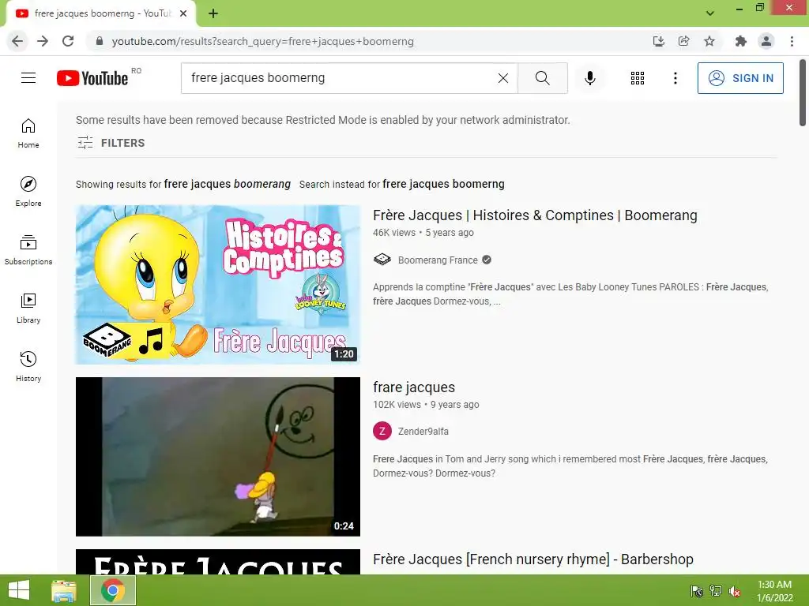Click Boomerang France channel avatar
809x606 pixels.
click(x=382, y=260)
